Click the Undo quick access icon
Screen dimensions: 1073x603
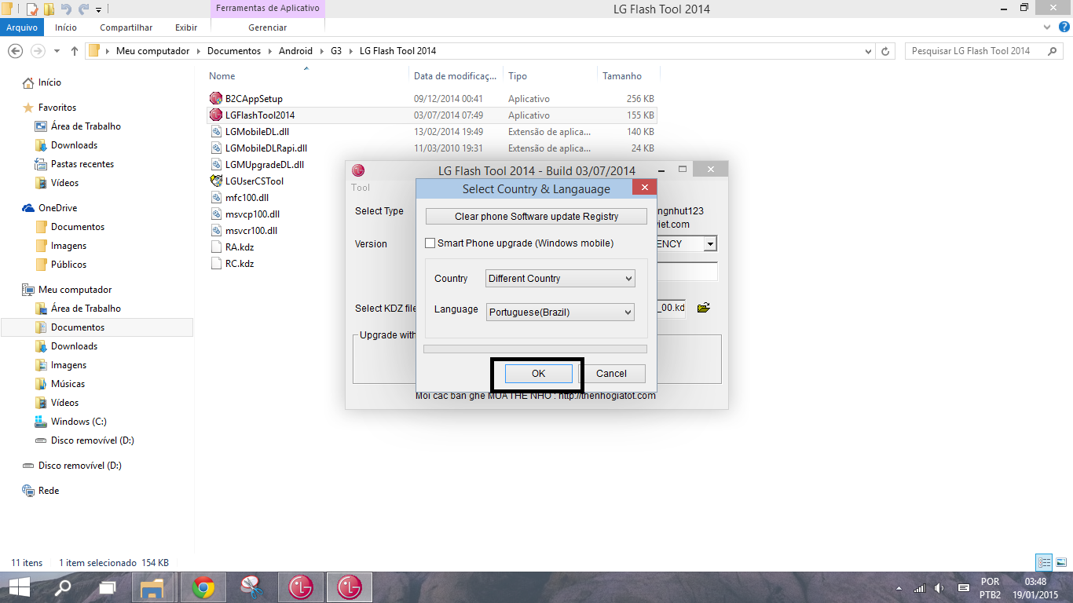coord(66,9)
